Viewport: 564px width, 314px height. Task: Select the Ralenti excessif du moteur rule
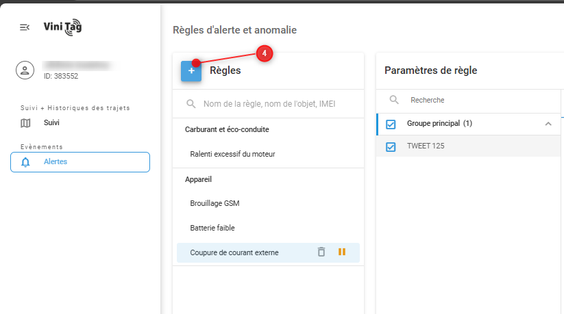pyautogui.click(x=232, y=154)
